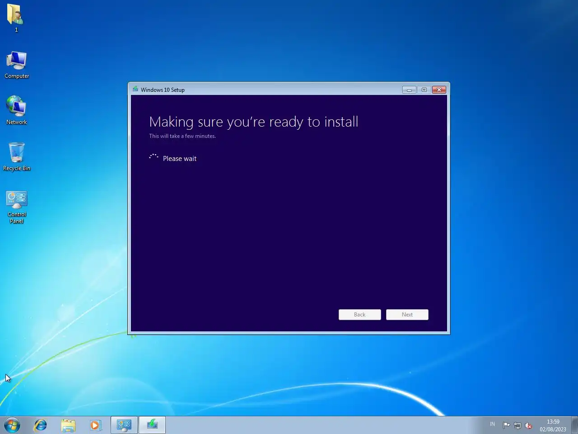Viewport: 578px width, 434px height.
Task: Maximize the Windows 10 Setup window
Action: coord(424,90)
